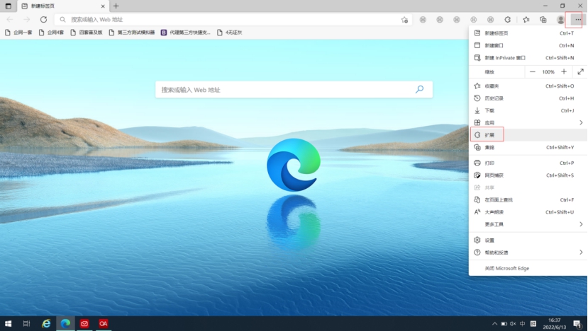Image resolution: width=588 pixels, height=331 pixels.
Task: Expand the 更多工具 (More tools) submenu
Action: coord(528,224)
